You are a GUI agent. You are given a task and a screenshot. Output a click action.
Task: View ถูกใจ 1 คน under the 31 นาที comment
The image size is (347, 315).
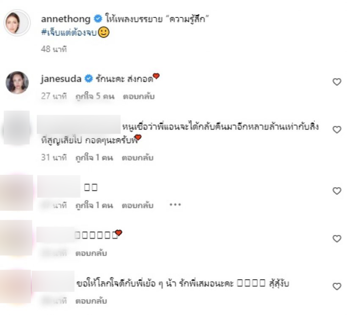[94, 157]
